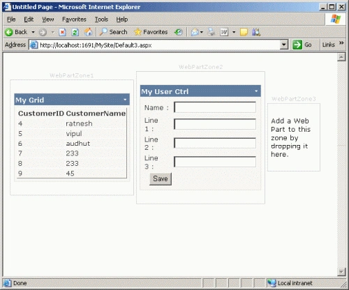Click the WebPartZone3 drop area text
349x290 pixels.
[290, 137]
